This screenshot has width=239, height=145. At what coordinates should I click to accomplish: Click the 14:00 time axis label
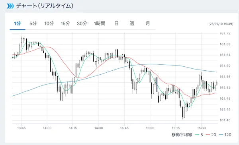(47, 128)
